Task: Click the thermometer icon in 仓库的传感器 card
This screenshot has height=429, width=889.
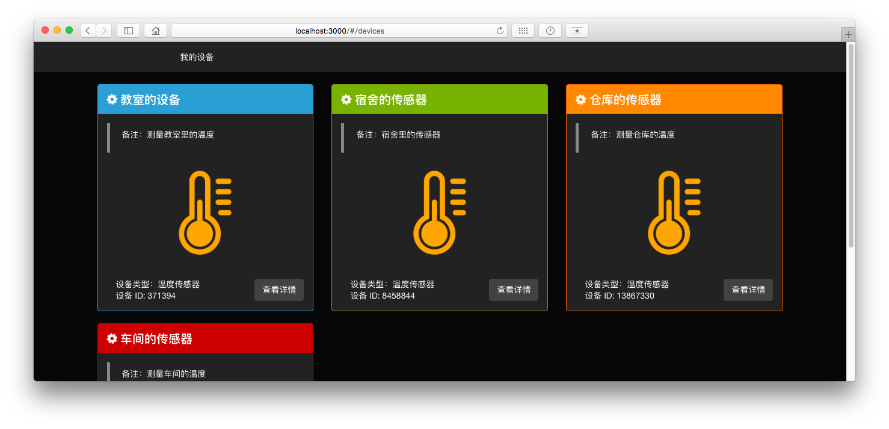Action: click(x=674, y=213)
